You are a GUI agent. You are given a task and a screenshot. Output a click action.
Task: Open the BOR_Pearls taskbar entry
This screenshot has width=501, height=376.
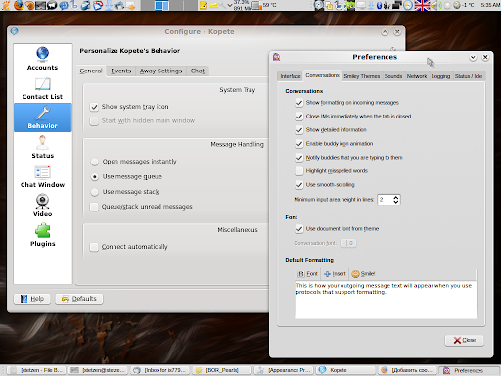click(x=222, y=370)
